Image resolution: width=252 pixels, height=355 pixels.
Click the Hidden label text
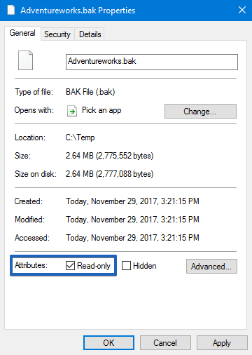145,266
